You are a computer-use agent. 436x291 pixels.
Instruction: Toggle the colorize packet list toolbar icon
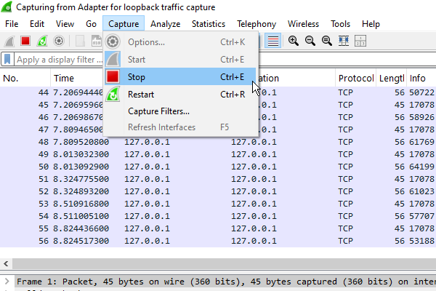tap(272, 41)
